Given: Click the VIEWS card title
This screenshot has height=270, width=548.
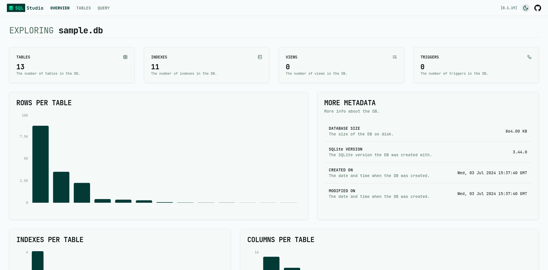Looking at the screenshot, I should pos(291,57).
